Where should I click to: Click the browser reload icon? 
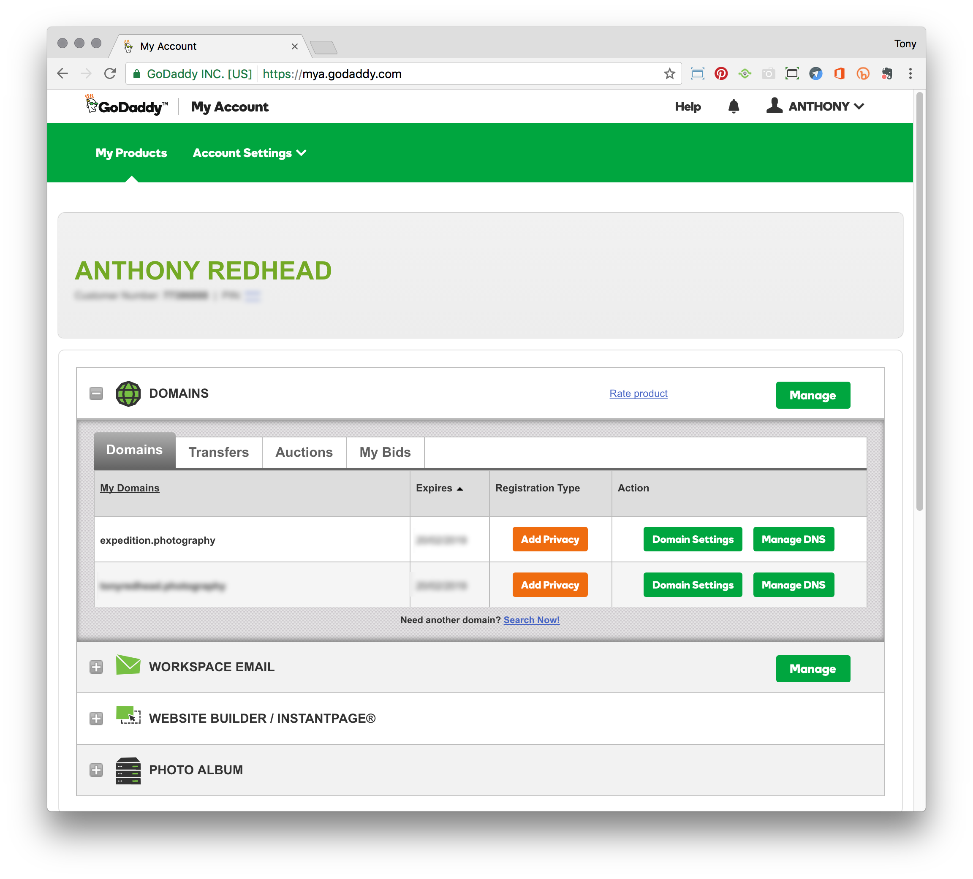(x=110, y=74)
